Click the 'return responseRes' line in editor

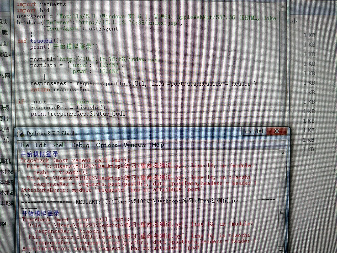[x=60, y=90]
